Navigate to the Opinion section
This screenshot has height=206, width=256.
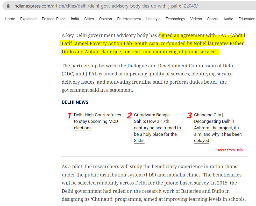point(105,19)
